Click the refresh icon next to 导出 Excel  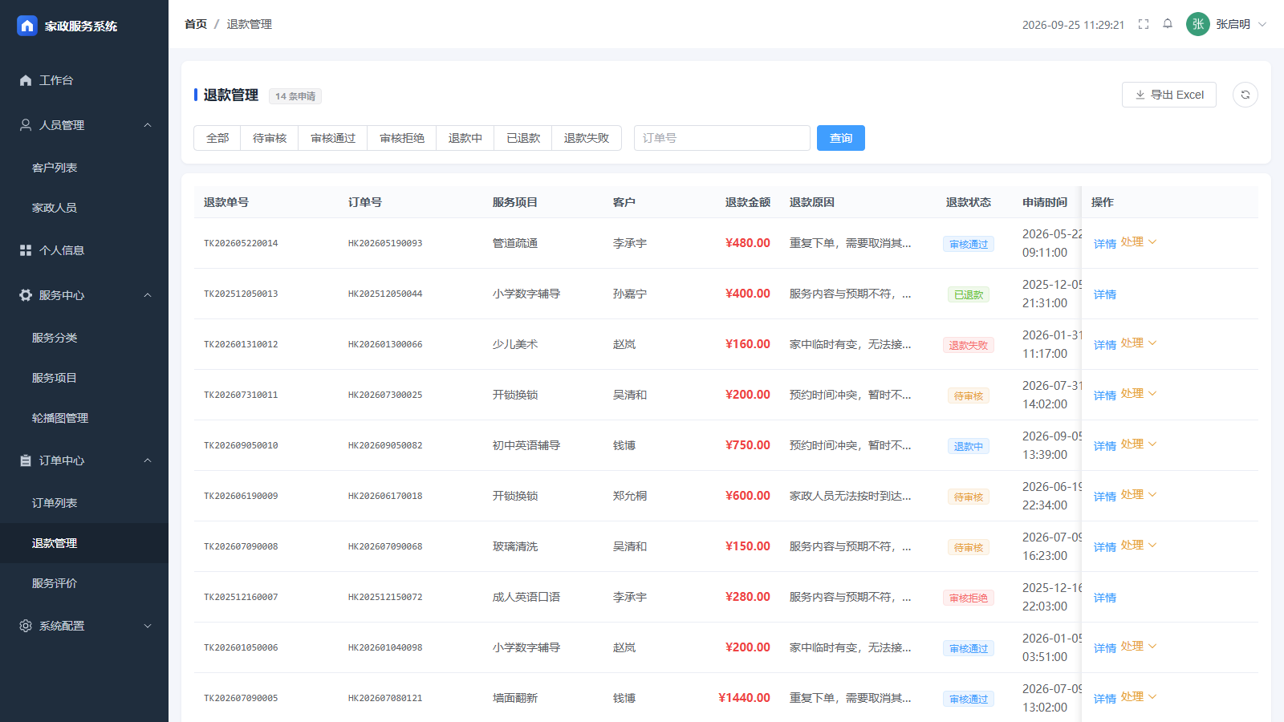(1245, 95)
